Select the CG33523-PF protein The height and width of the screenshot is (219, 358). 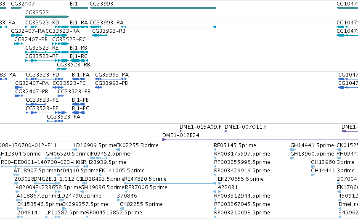46,113
